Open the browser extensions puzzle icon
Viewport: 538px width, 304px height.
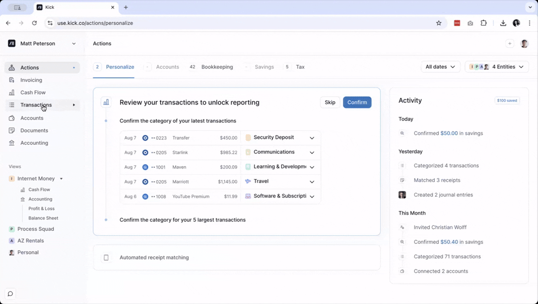point(483,23)
